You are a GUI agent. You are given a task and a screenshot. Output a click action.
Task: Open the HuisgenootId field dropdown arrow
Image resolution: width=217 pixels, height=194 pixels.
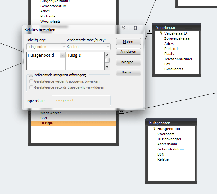[x=62, y=55]
